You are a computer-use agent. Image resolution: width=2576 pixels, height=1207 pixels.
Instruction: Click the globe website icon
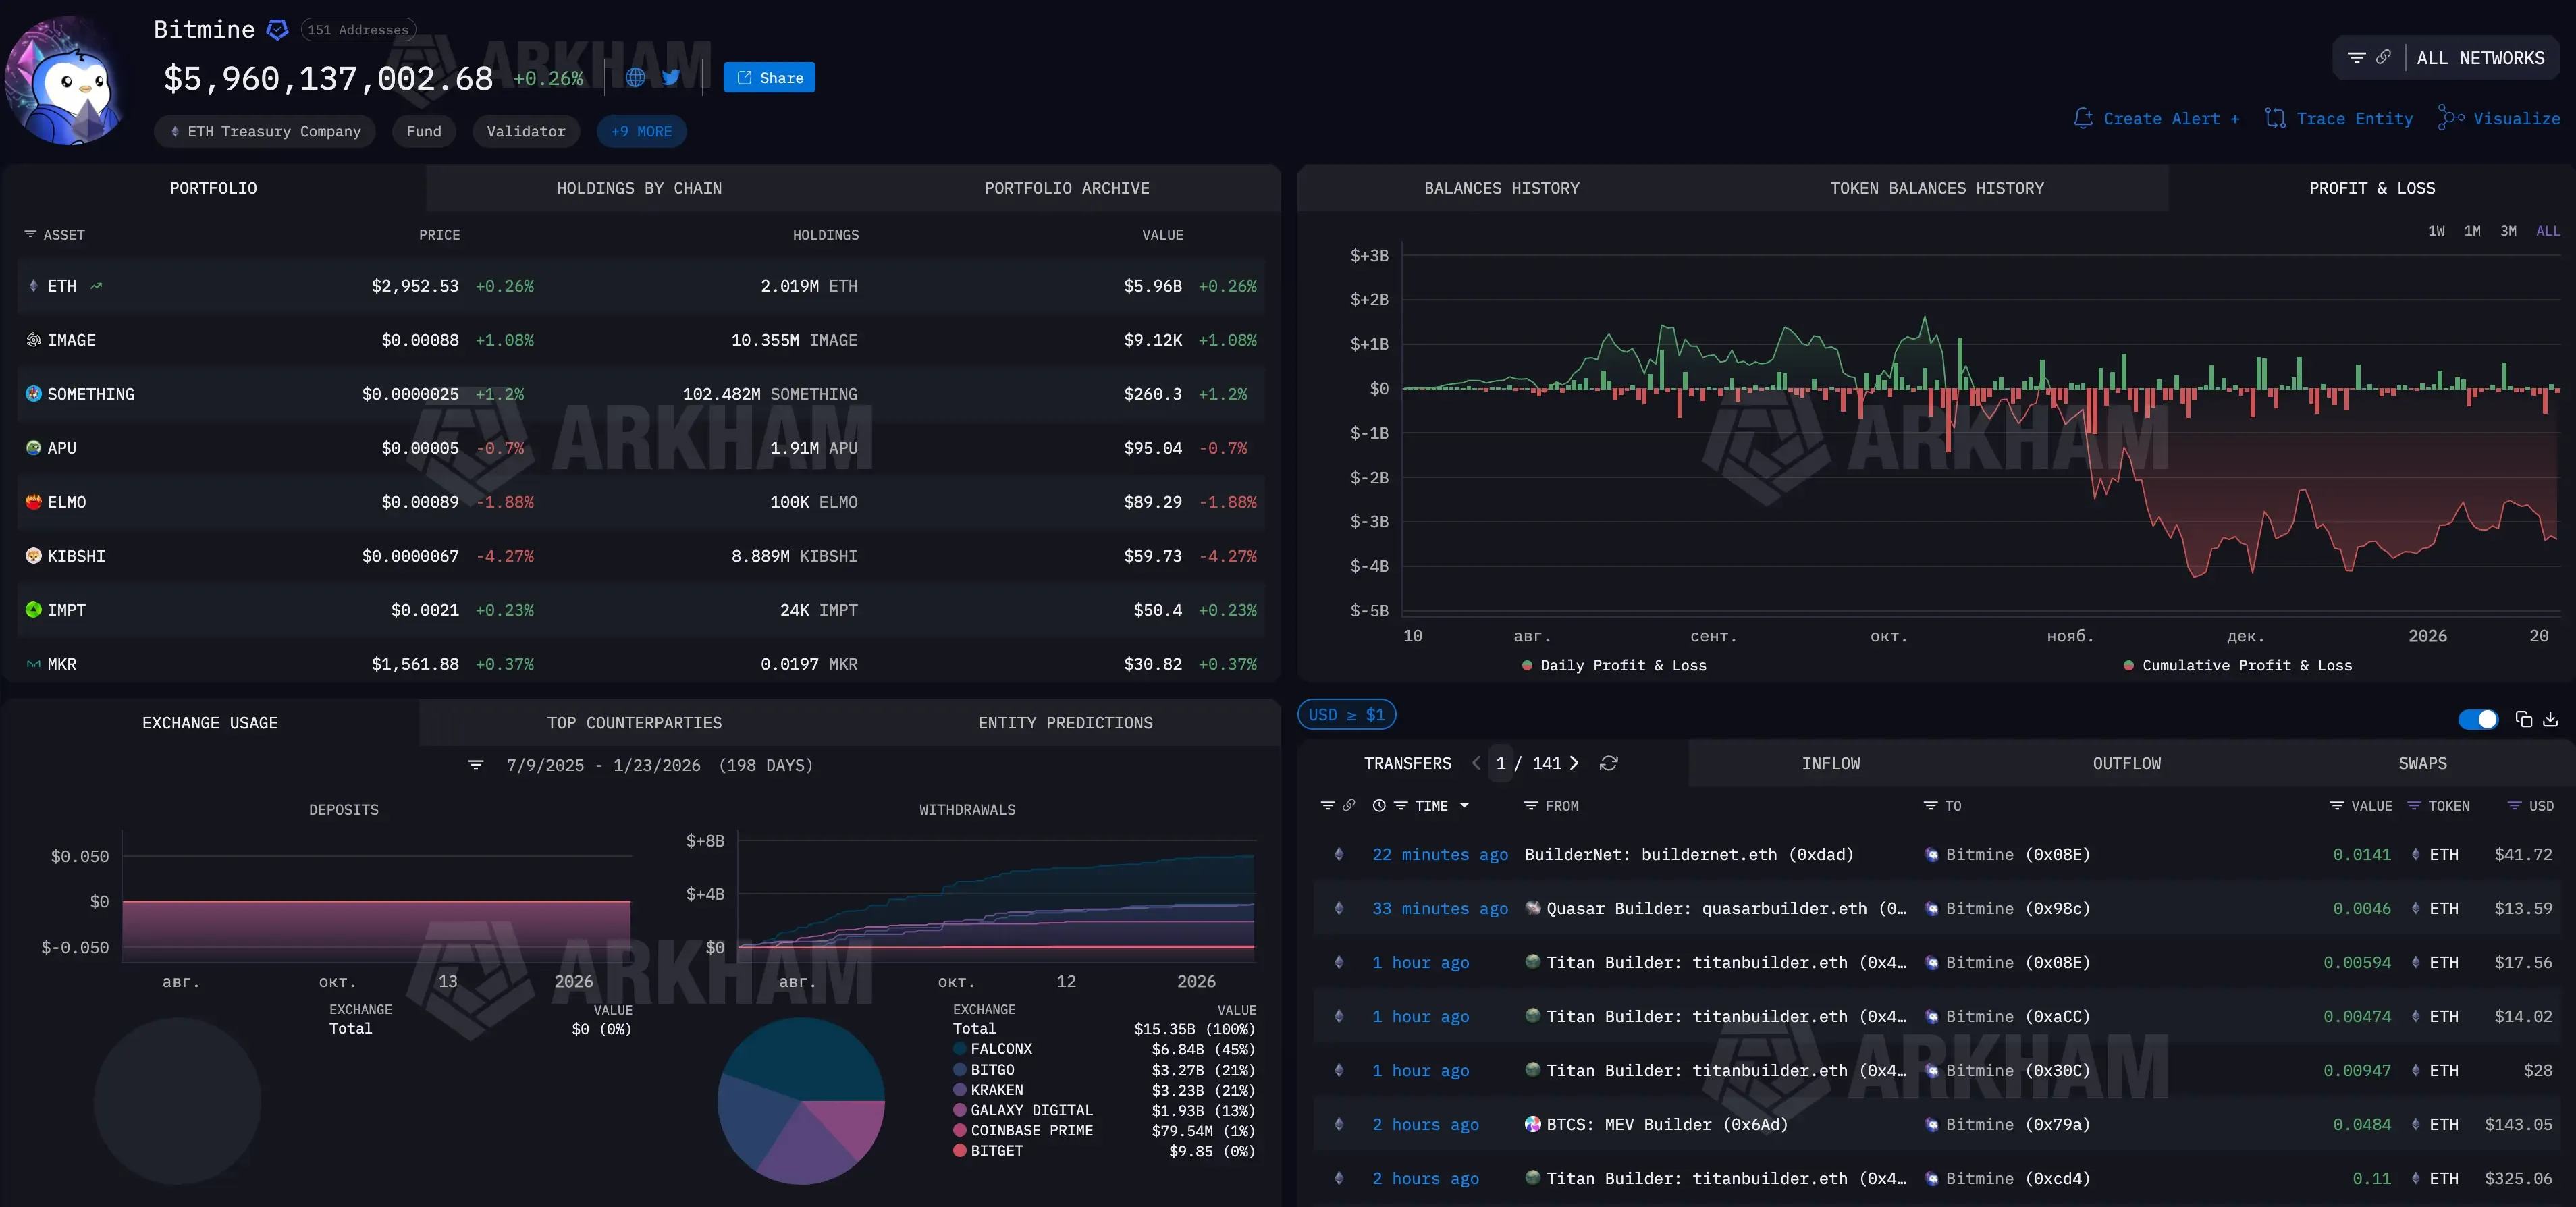[635, 77]
